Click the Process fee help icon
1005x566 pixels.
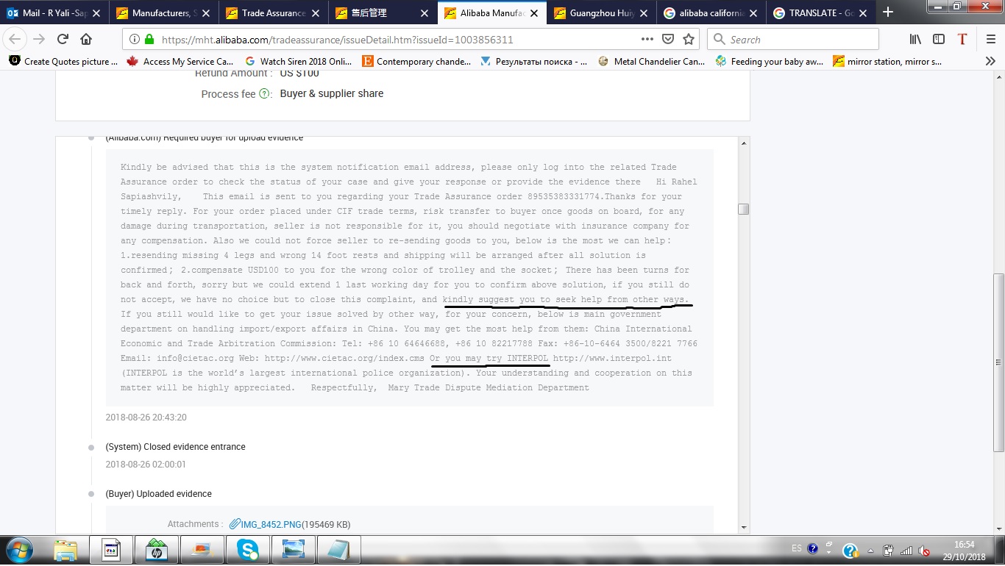265,94
